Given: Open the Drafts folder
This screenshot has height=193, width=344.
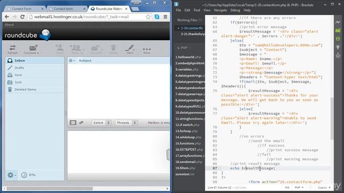Looking at the screenshot, I should 35,68.
